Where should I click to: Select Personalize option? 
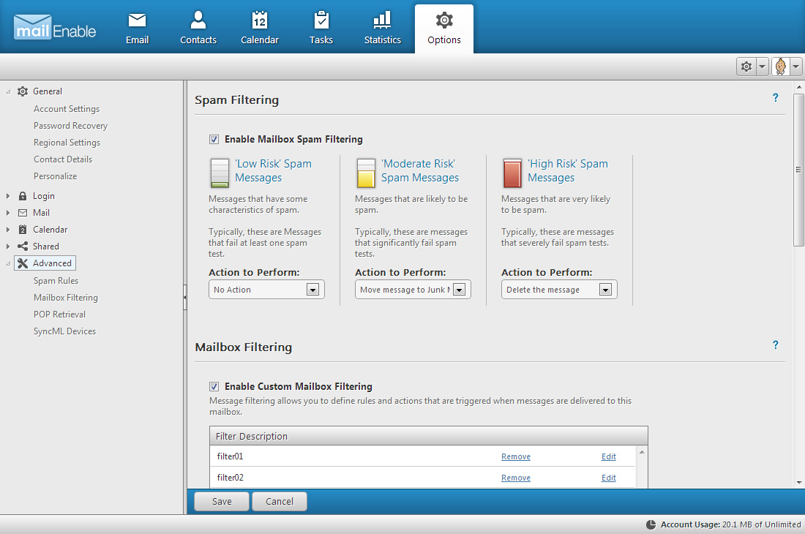pos(55,176)
